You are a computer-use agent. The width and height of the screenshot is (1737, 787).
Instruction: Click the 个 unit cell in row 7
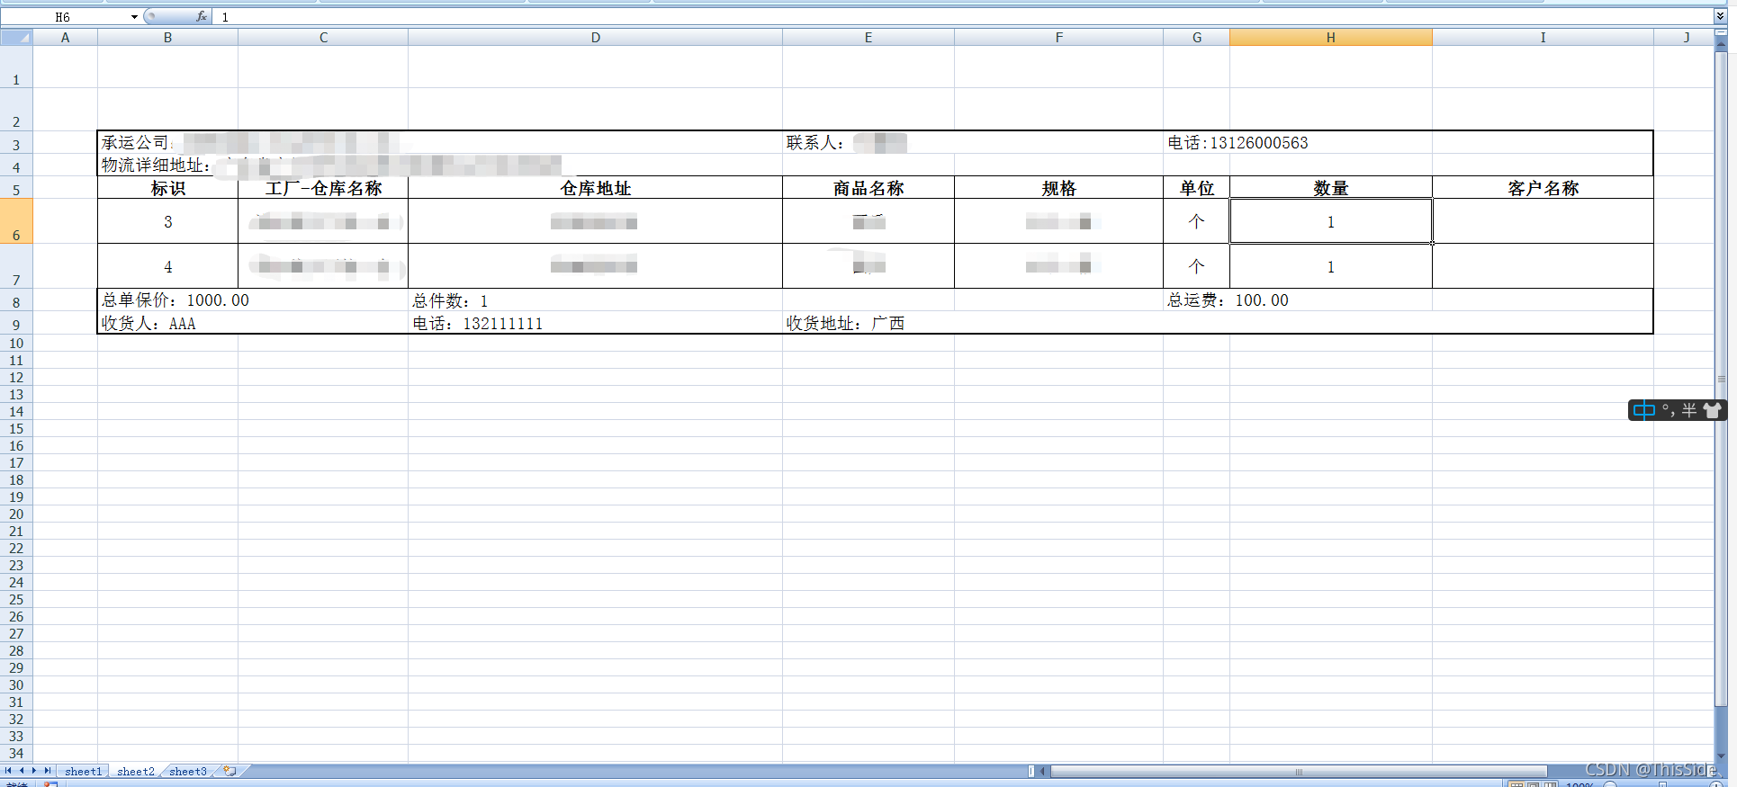coord(1196,266)
